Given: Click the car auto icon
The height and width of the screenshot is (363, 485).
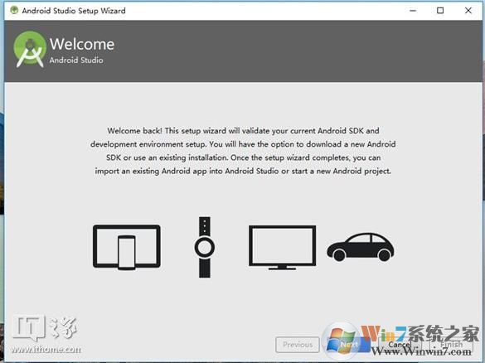Looking at the screenshot, I should 361,247.
